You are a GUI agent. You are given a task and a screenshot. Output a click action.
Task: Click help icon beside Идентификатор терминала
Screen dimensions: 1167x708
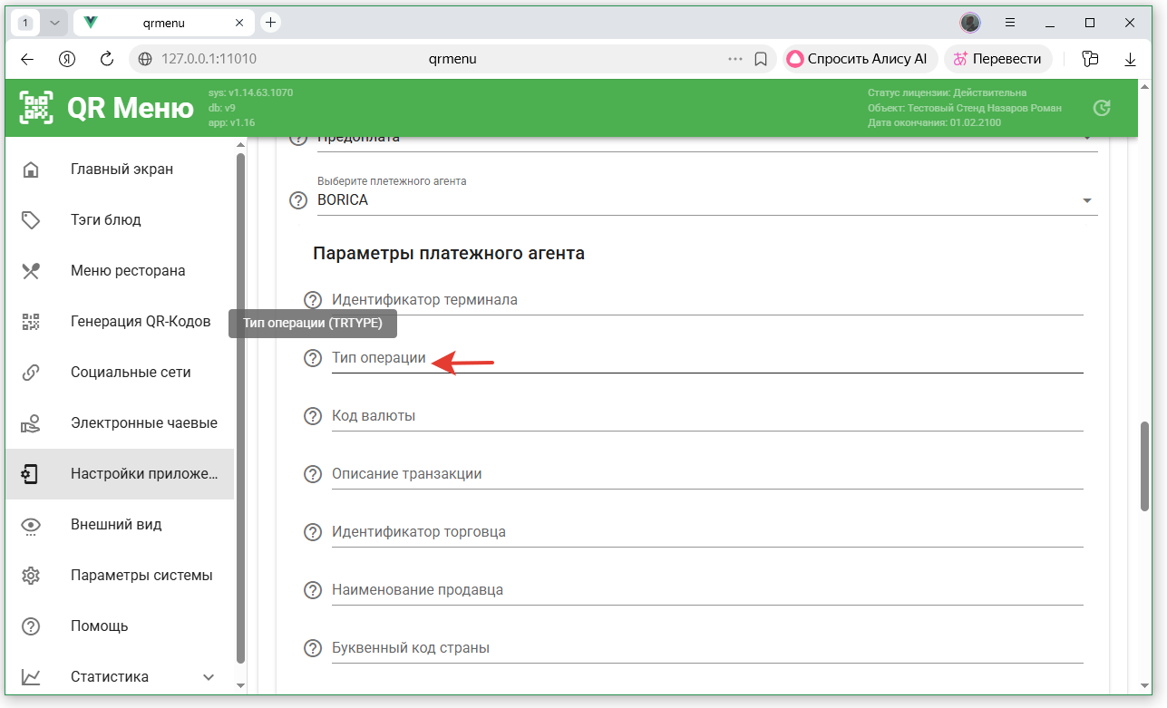(x=313, y=300)
